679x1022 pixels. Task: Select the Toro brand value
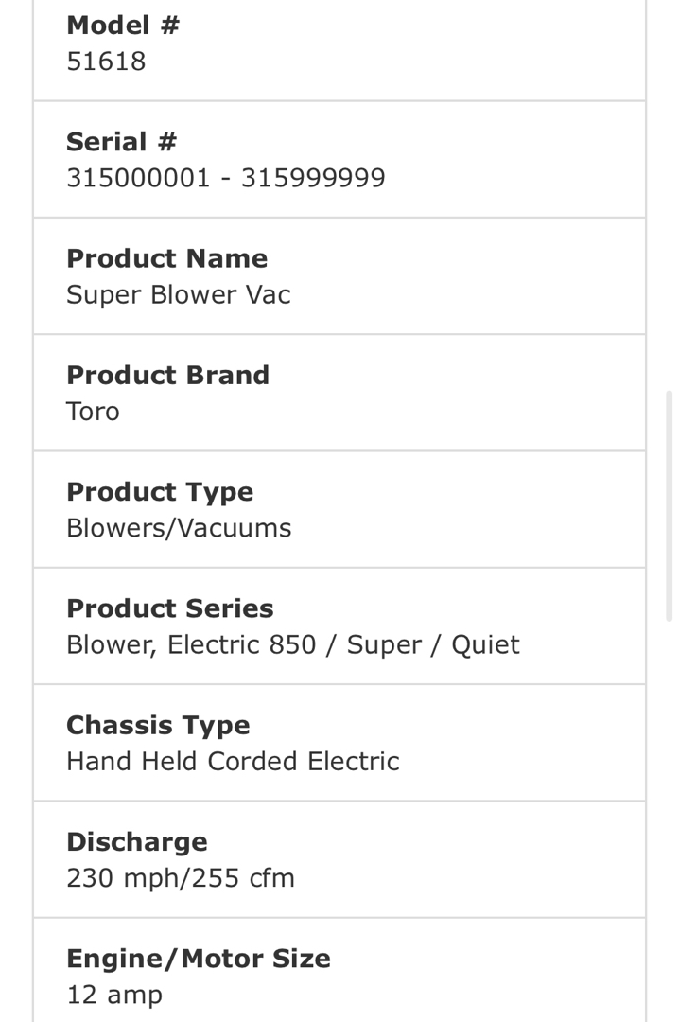tap(93, 412)
